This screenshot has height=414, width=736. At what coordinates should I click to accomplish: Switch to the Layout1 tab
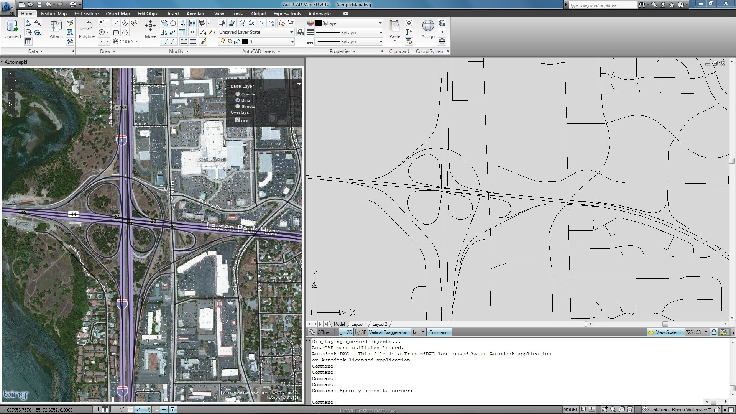click(x=358, y=324)
